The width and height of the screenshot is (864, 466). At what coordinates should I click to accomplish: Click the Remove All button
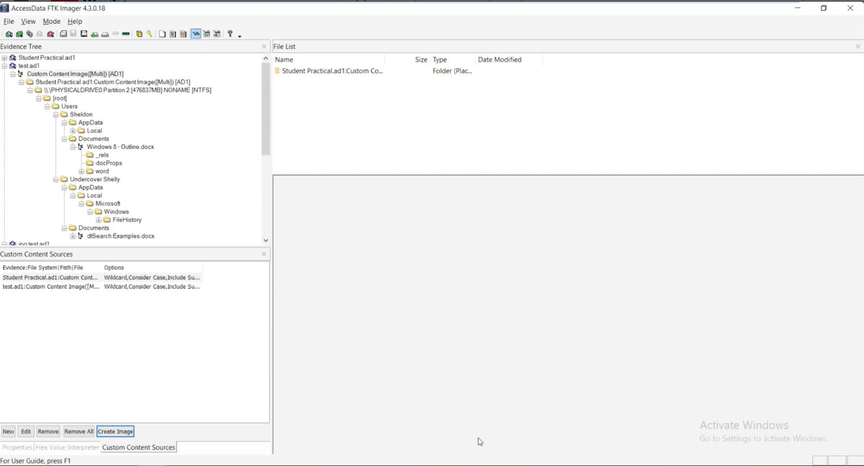click(x=78, y=431)
